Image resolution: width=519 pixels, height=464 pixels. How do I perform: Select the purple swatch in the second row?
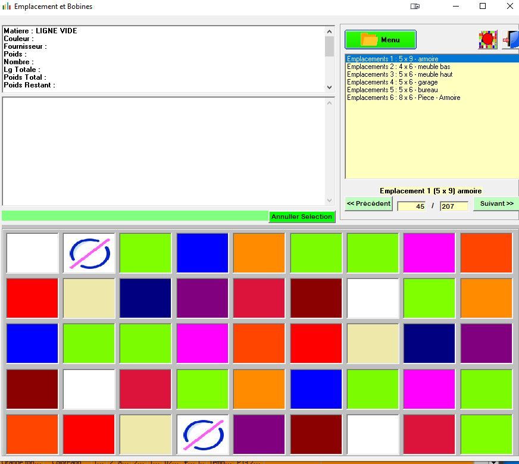tap(202, 298)
